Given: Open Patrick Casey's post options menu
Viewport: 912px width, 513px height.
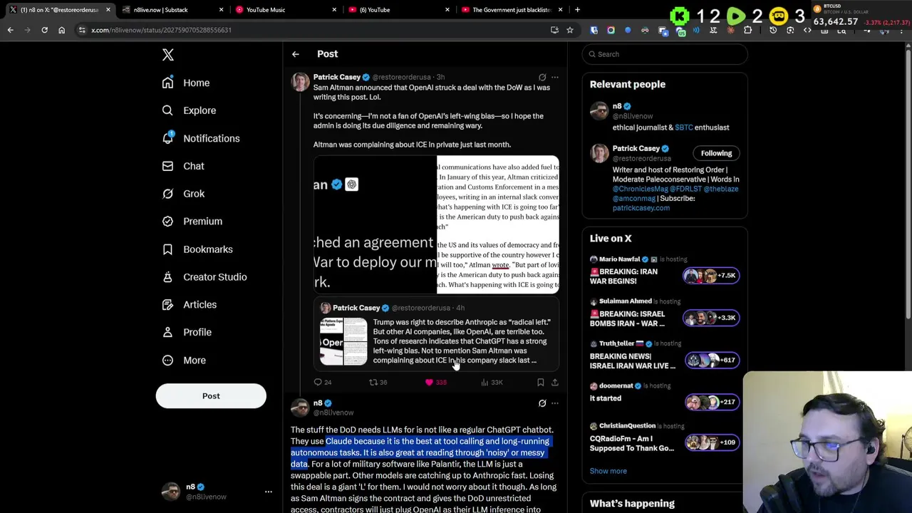Looking at the screenshot, I should [555, 77].
